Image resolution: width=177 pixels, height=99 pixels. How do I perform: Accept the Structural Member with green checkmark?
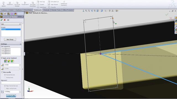[x=1, y=20]
